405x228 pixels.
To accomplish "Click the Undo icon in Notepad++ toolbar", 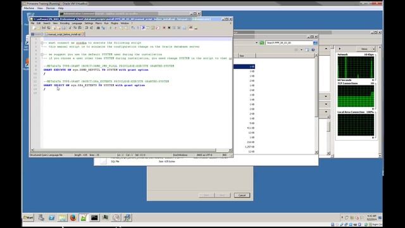I will tap(86, 28).
